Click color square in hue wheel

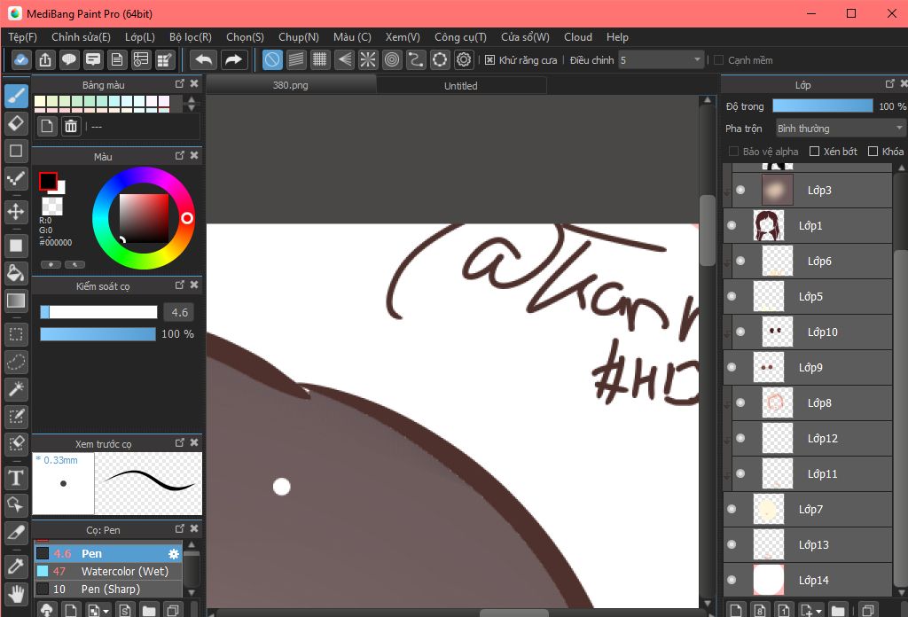(144, 218)
